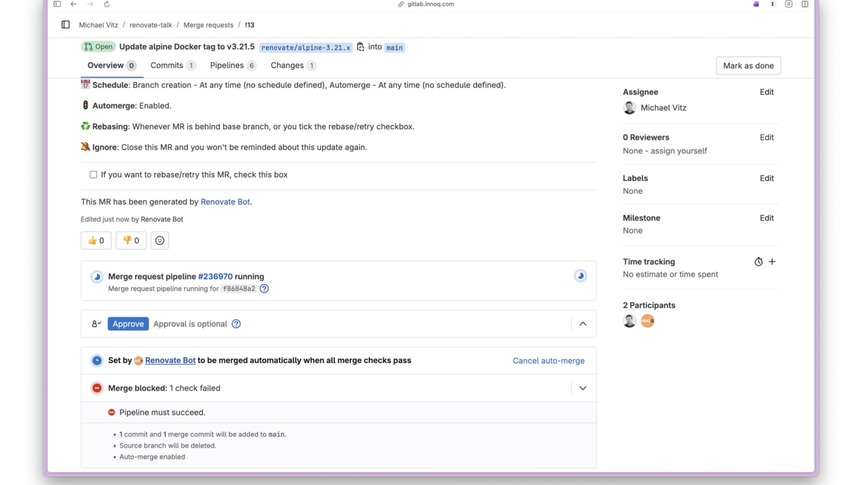Click the Approve button
Screen dimensions: 862x485
point(128,324)
